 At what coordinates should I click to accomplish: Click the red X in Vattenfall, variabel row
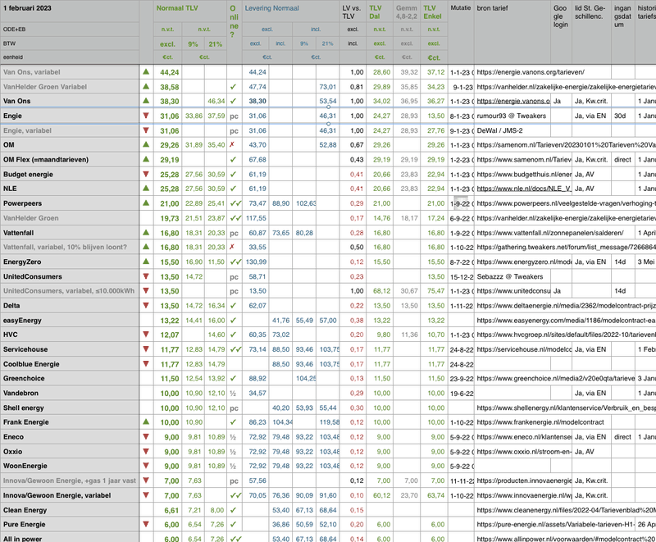click(x=232, y=247)
